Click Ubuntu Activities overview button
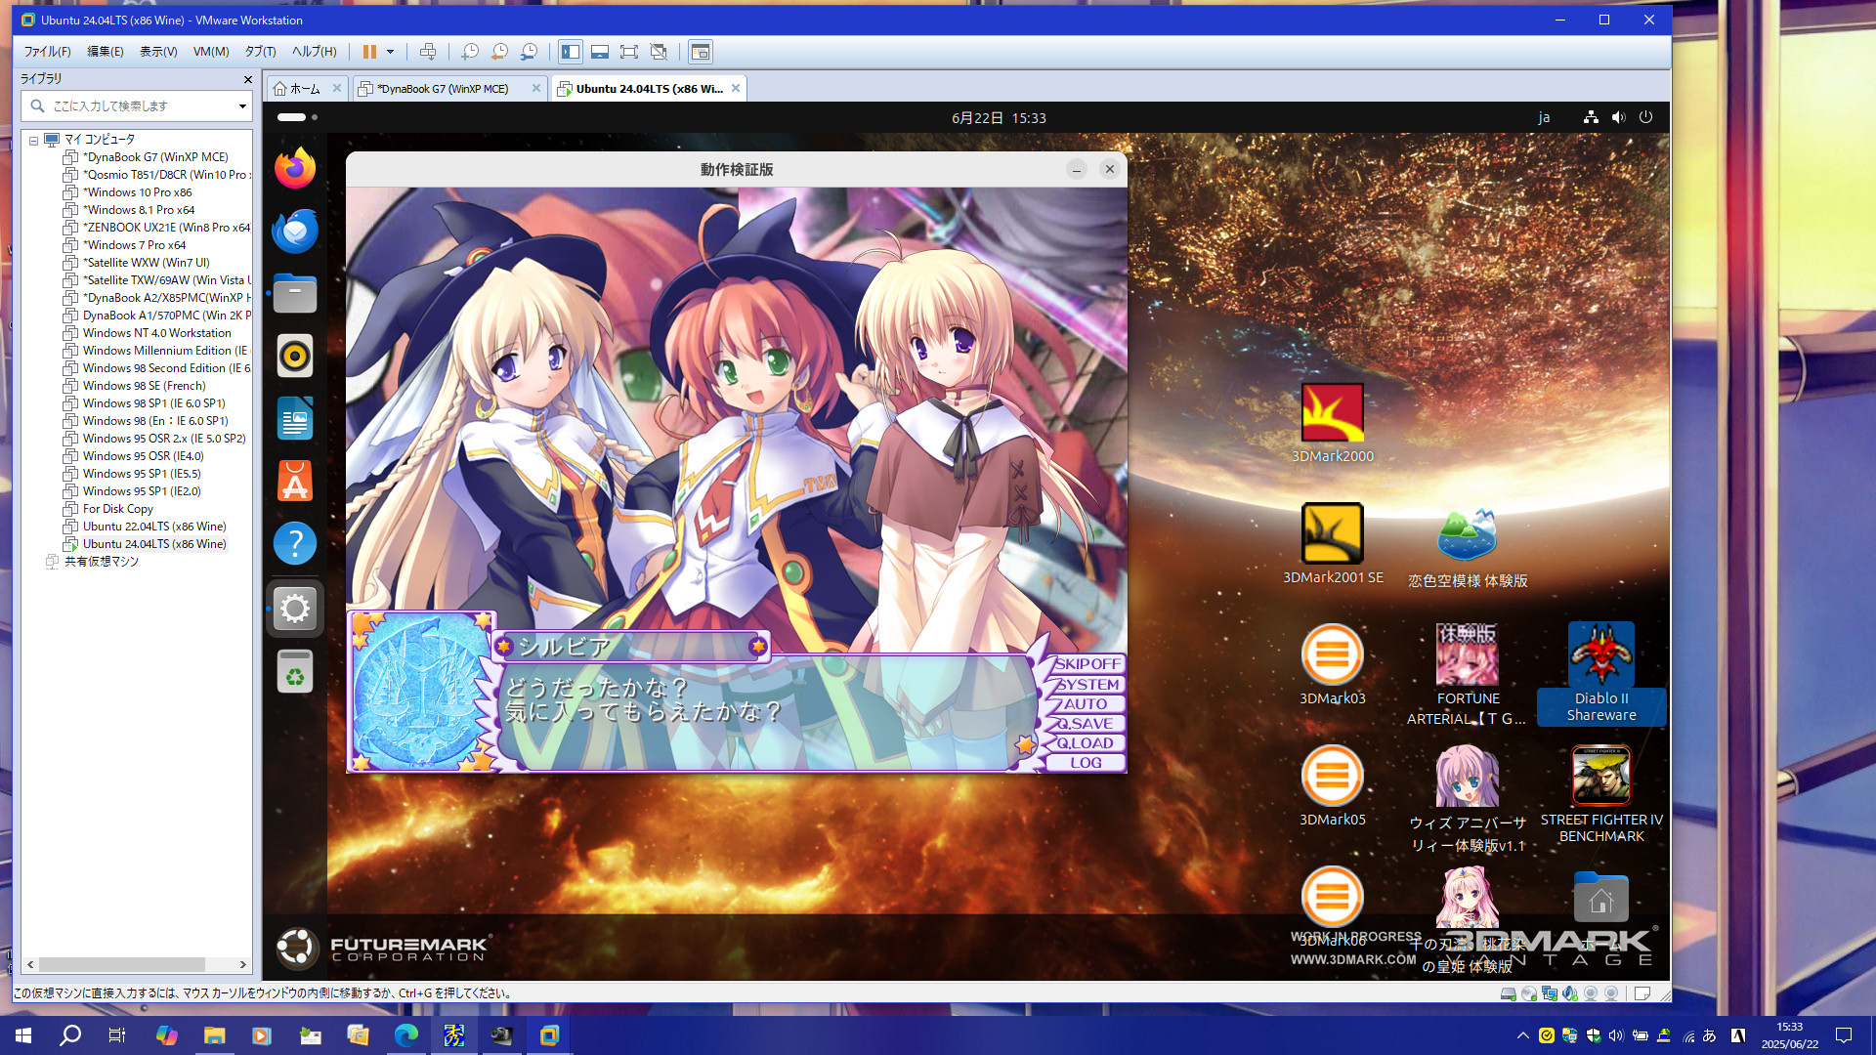Screen dimensions: 1876x1055 297,117
